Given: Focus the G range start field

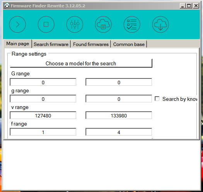Looking at the screenshot, I should pyautogui.click(x=43, y=82).
